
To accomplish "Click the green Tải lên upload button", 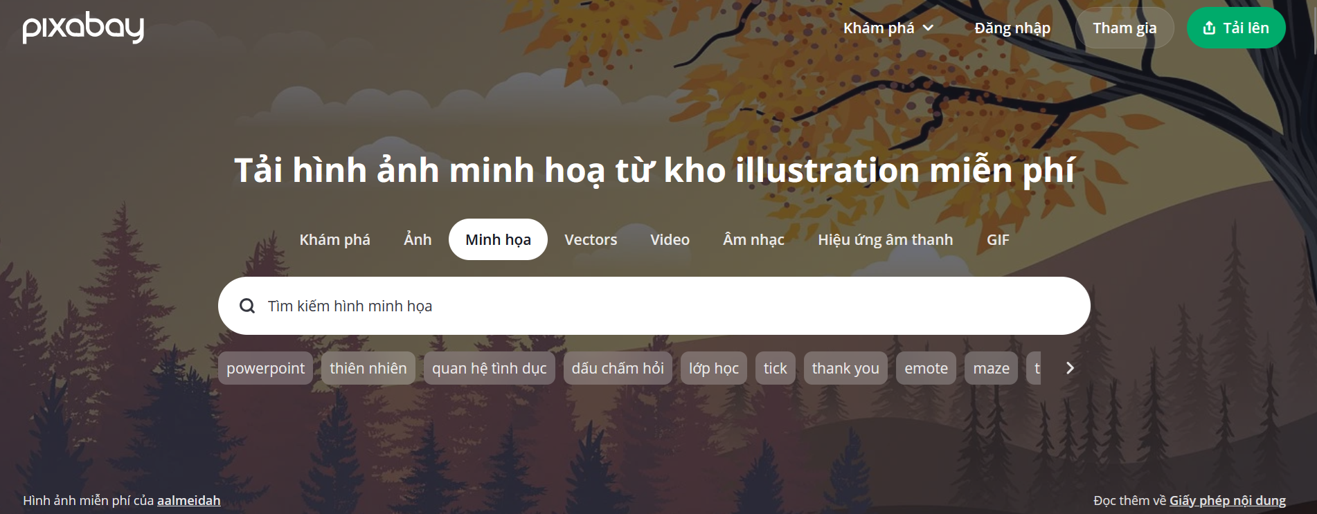I will point(1236,28).
